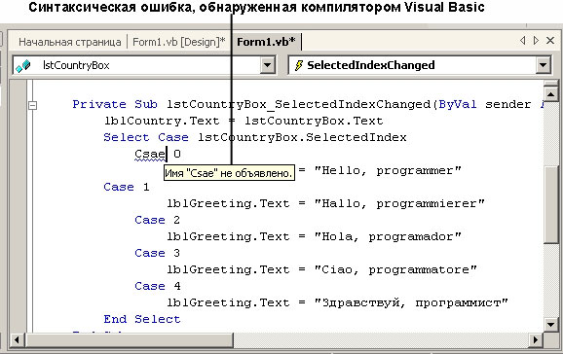Click the error tooltip Имя "Csae" не объявлено
The width and height of the screenshot is (563, 354).
coord(229,173)
